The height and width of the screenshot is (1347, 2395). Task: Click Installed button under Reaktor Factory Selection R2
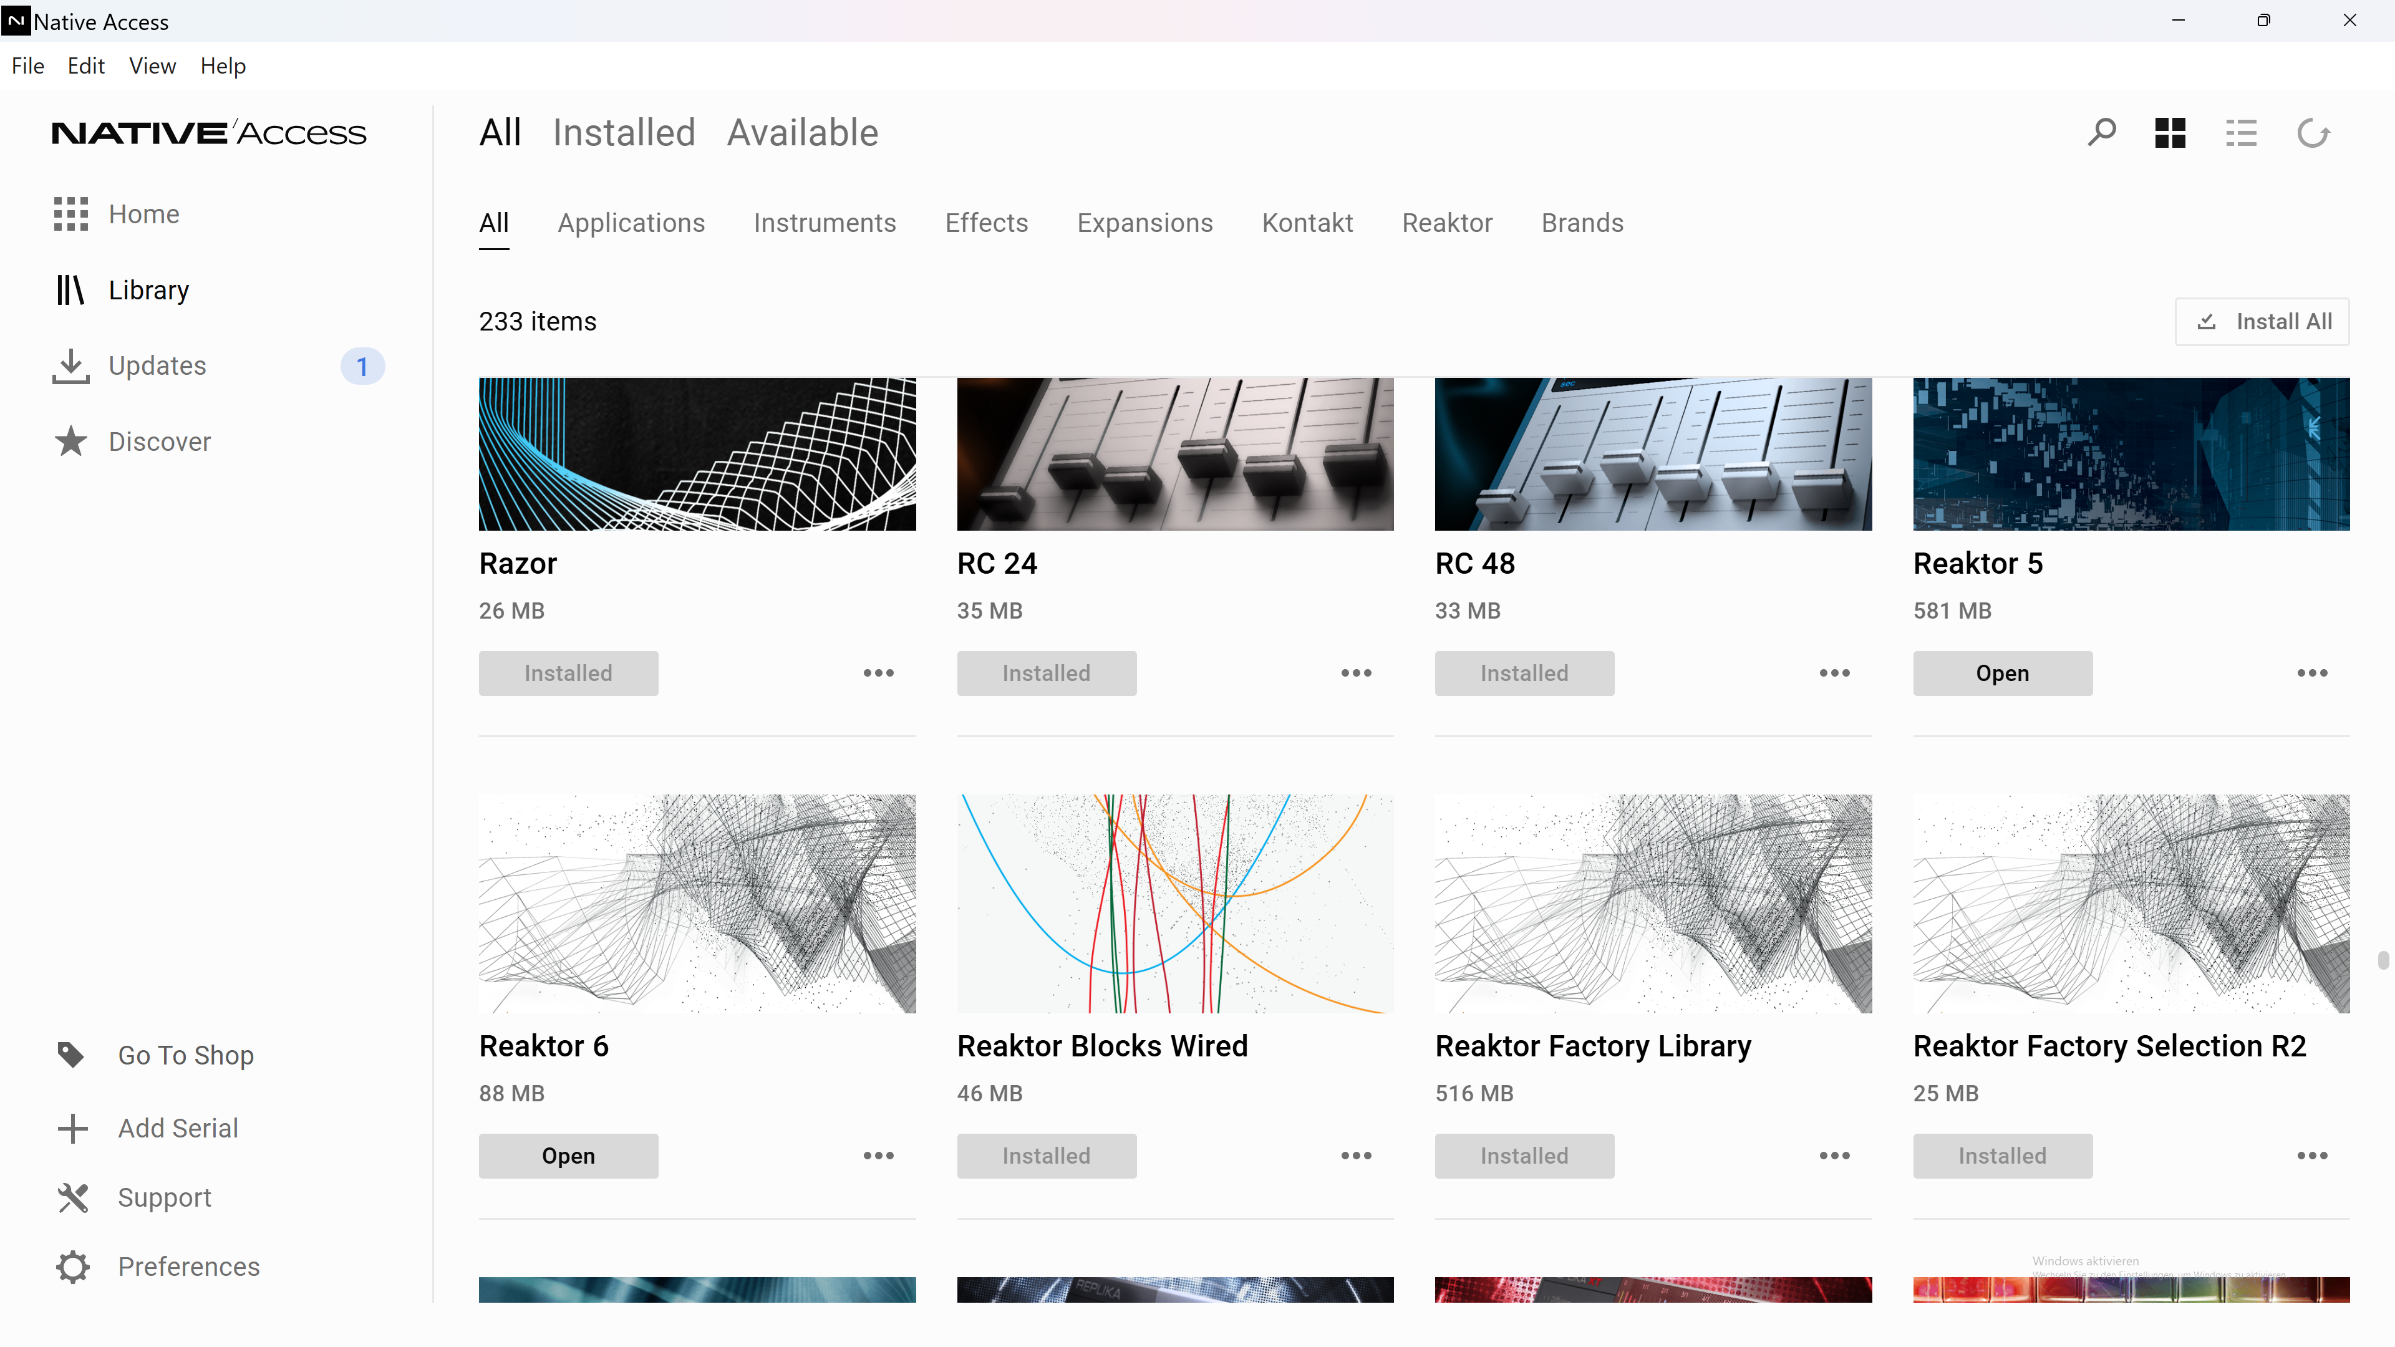(2003, 1156)
